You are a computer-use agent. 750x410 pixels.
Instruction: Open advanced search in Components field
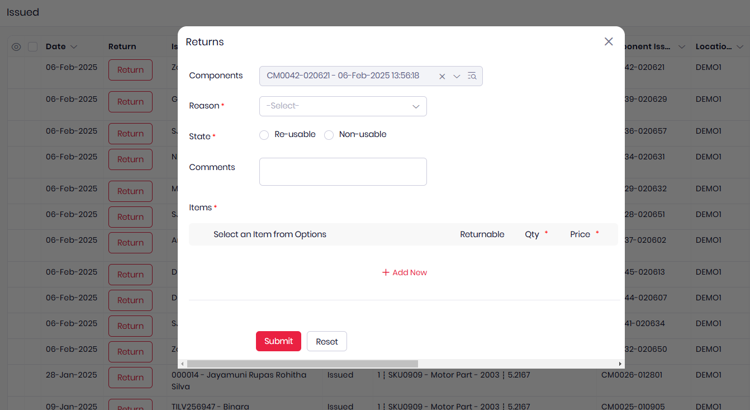pyautogui.click(x=472, y=76)
